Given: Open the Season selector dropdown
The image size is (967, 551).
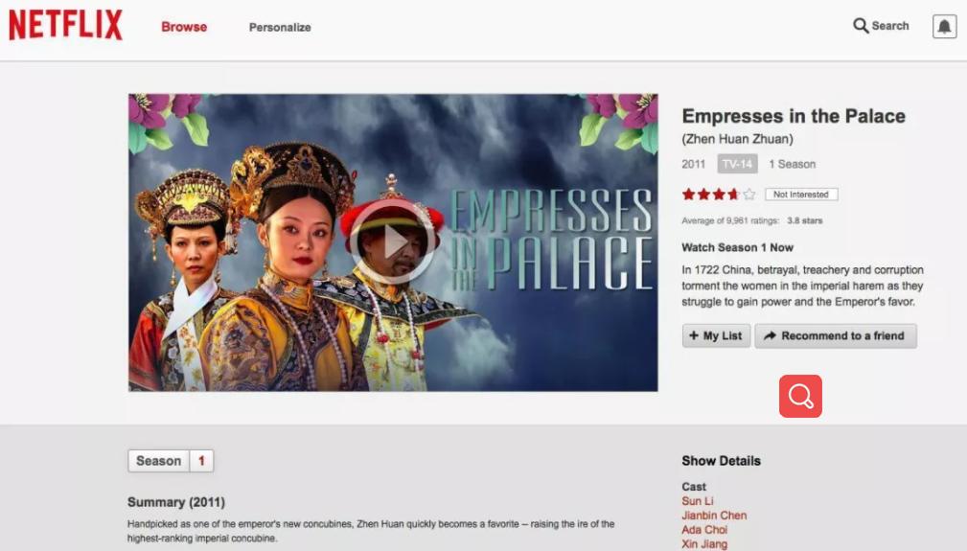Looking at the screenshot, I should click(158, 461).
